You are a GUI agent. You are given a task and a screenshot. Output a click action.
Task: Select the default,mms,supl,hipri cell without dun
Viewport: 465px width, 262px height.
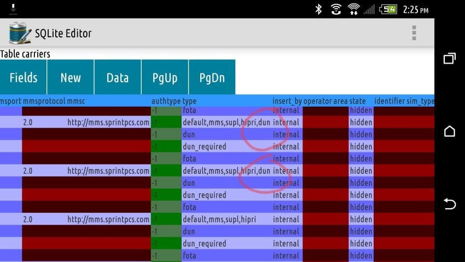216,219
